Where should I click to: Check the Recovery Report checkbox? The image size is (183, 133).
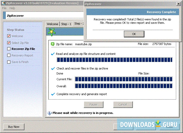coord(9,55)
